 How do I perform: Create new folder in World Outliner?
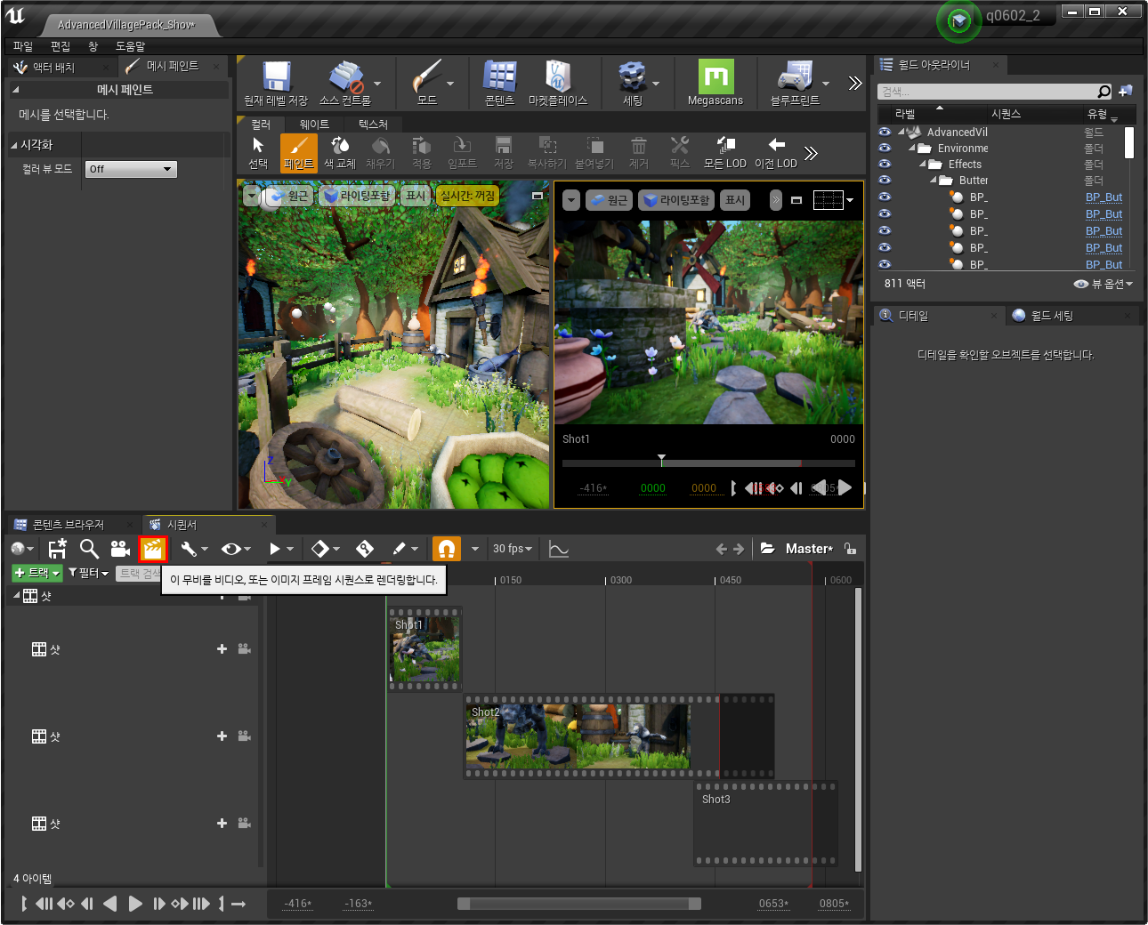(1126, 91)
